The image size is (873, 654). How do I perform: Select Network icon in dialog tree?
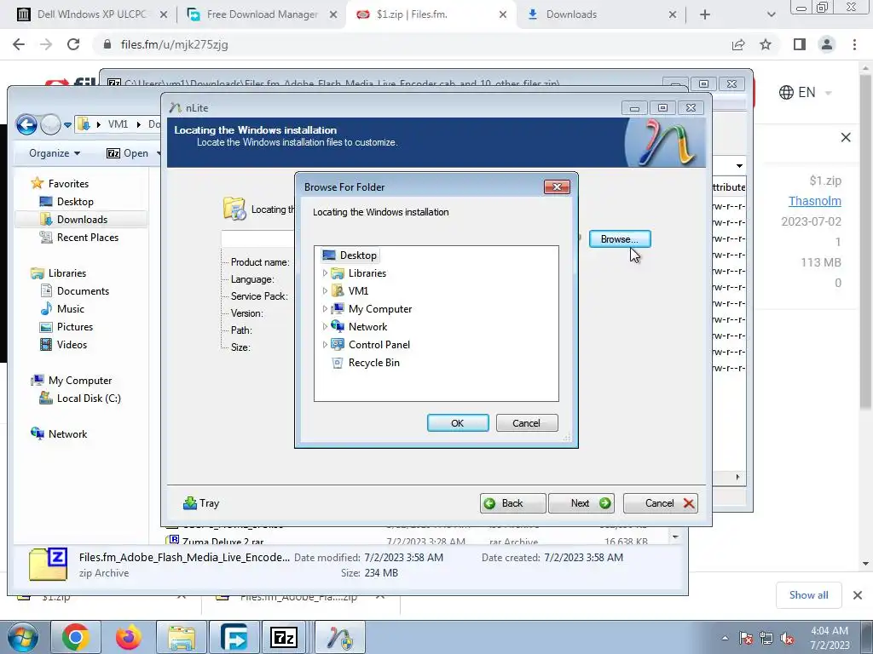click(338, 326)
